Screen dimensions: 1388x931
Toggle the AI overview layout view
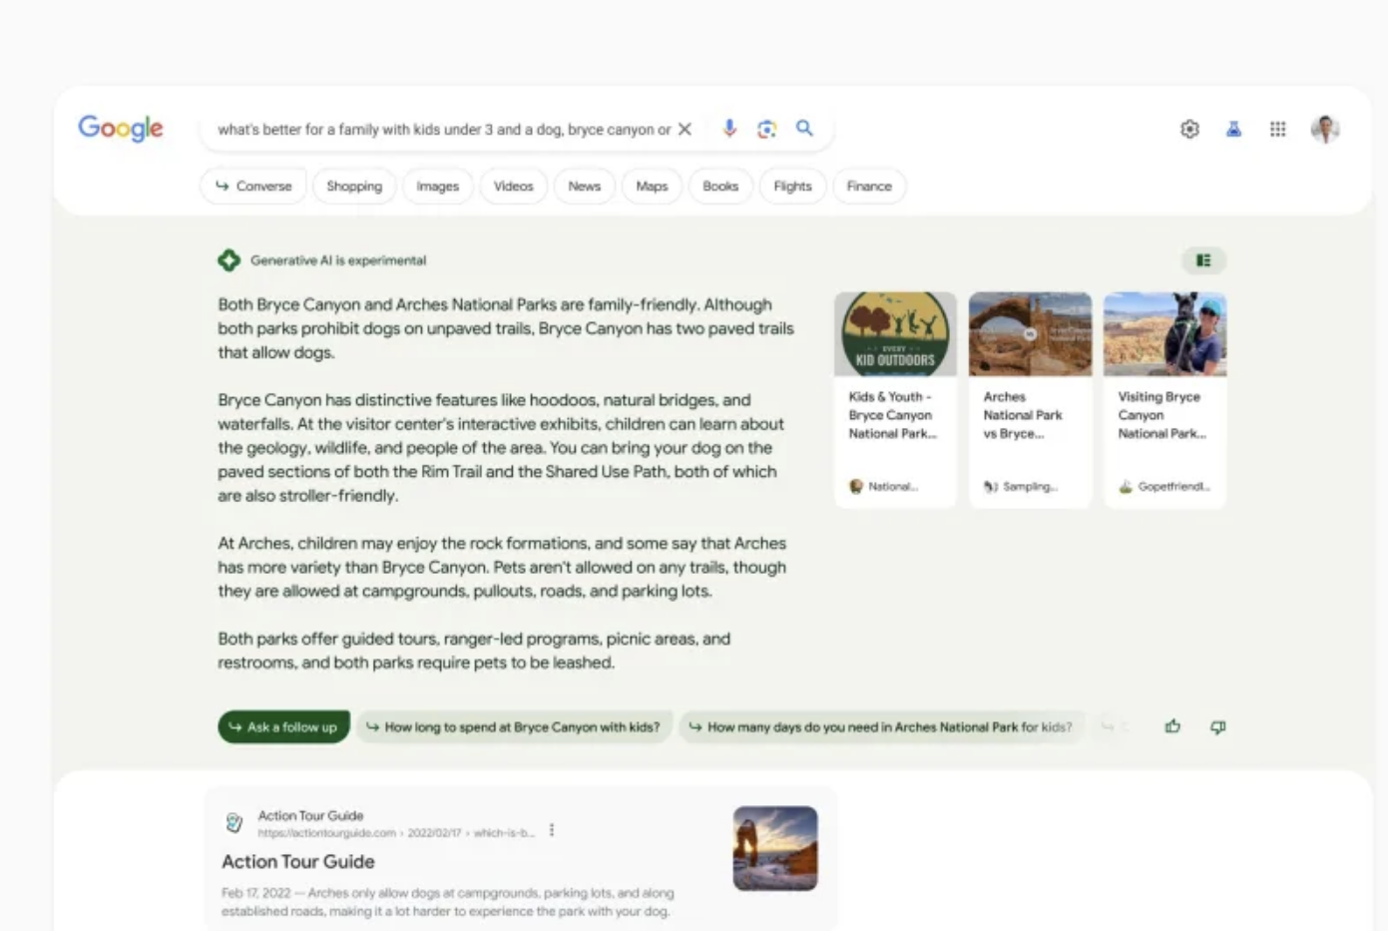[x=1203, y=260]
